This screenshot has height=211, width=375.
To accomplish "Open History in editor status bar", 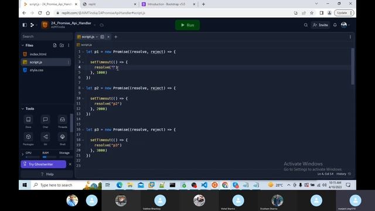I will point(344,174).
